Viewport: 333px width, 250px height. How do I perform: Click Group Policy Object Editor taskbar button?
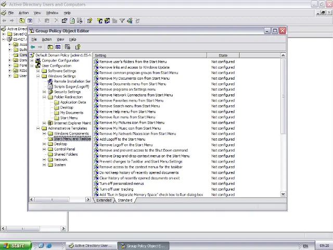coord(144,245)
